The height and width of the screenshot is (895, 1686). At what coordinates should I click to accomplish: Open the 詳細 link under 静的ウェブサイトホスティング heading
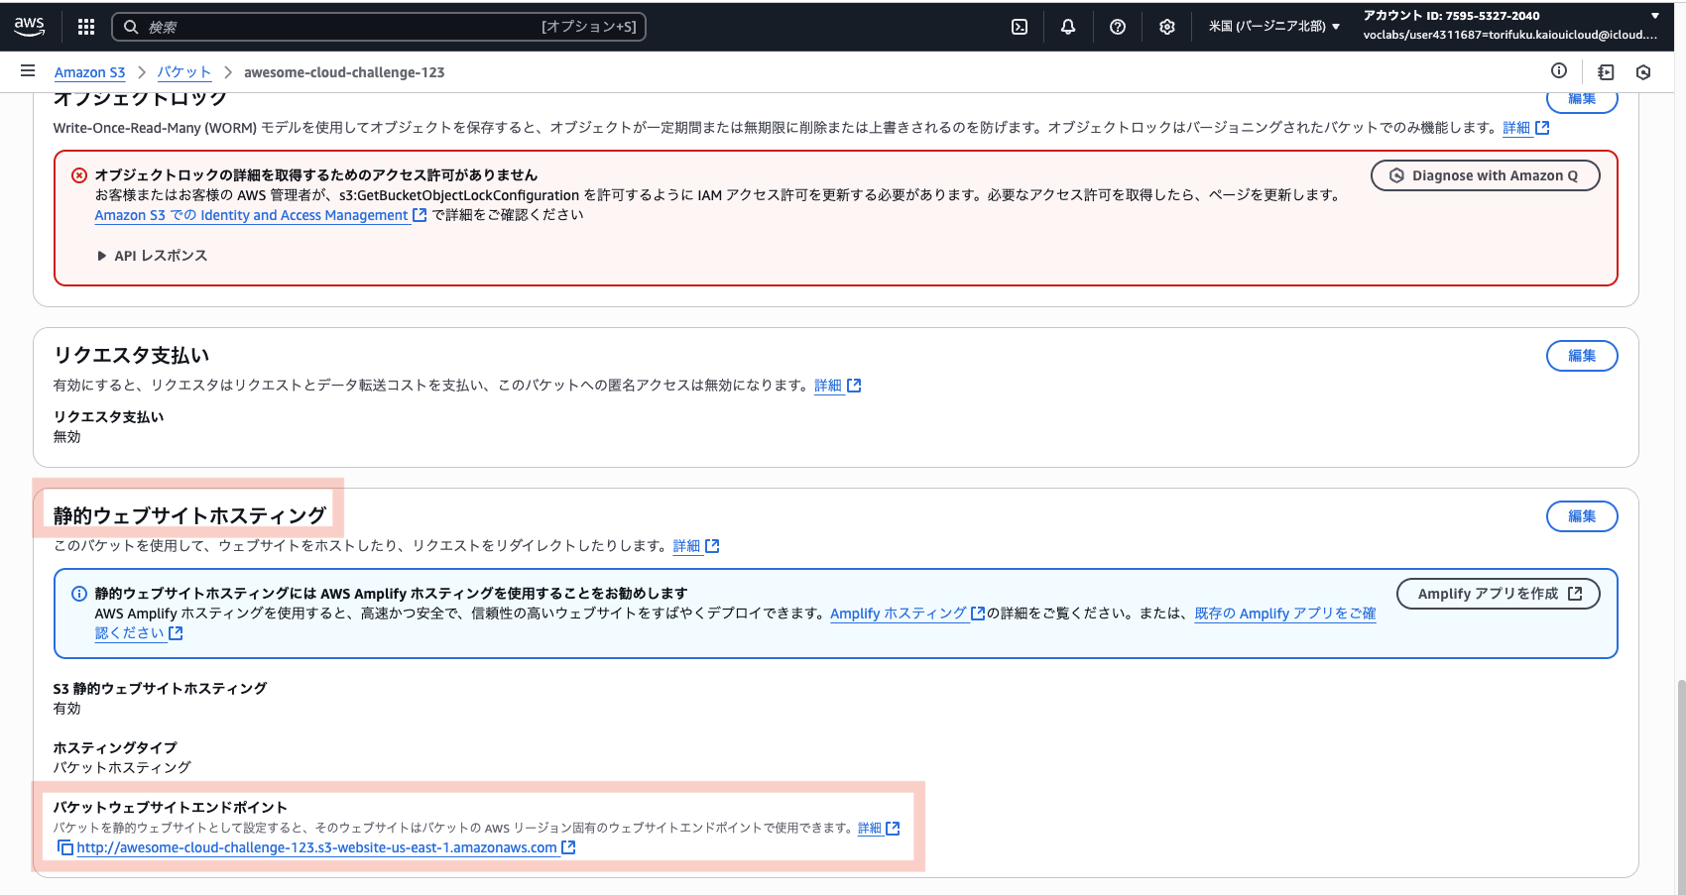click(x=695, y=546)
